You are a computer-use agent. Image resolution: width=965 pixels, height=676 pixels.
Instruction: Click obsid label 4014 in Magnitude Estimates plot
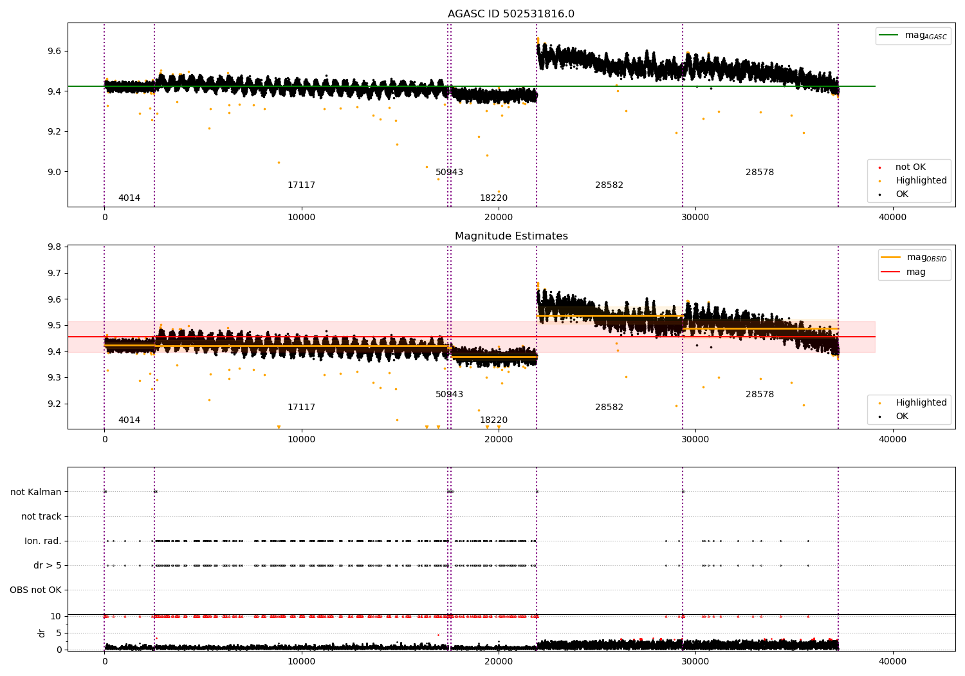(129, 420)
